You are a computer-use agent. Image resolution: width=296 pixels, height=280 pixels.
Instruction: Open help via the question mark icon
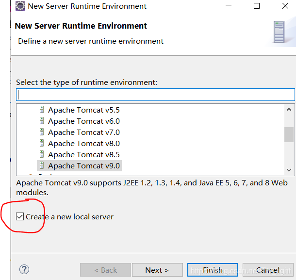pos(24,269)
